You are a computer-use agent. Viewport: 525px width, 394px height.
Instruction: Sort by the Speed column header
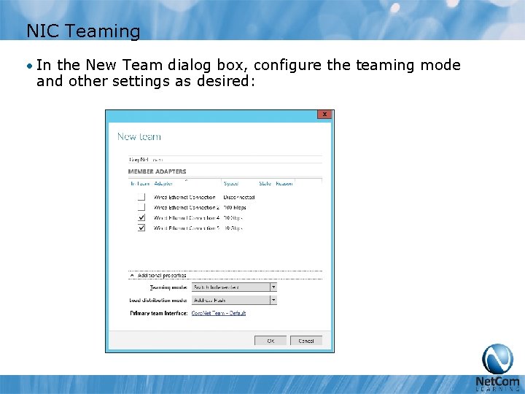point(231,184)
